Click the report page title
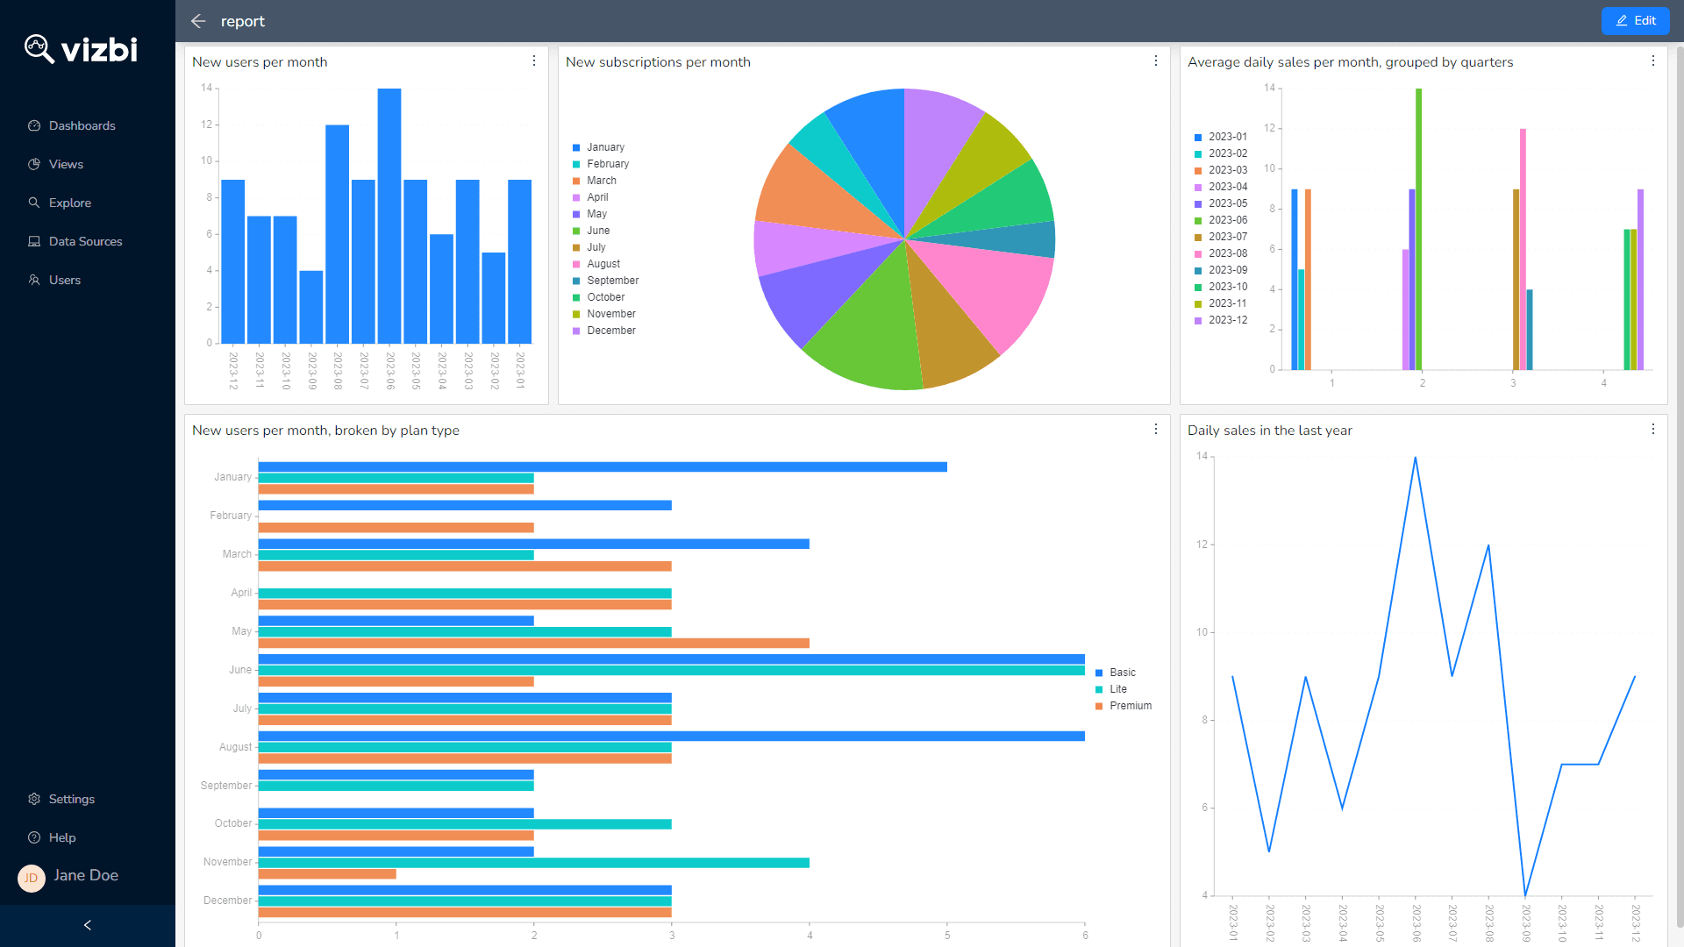 pos(243,21)
